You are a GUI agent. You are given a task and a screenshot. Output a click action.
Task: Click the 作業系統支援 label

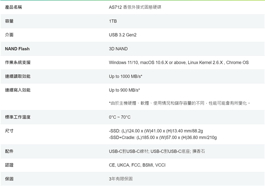pos(18,62)
